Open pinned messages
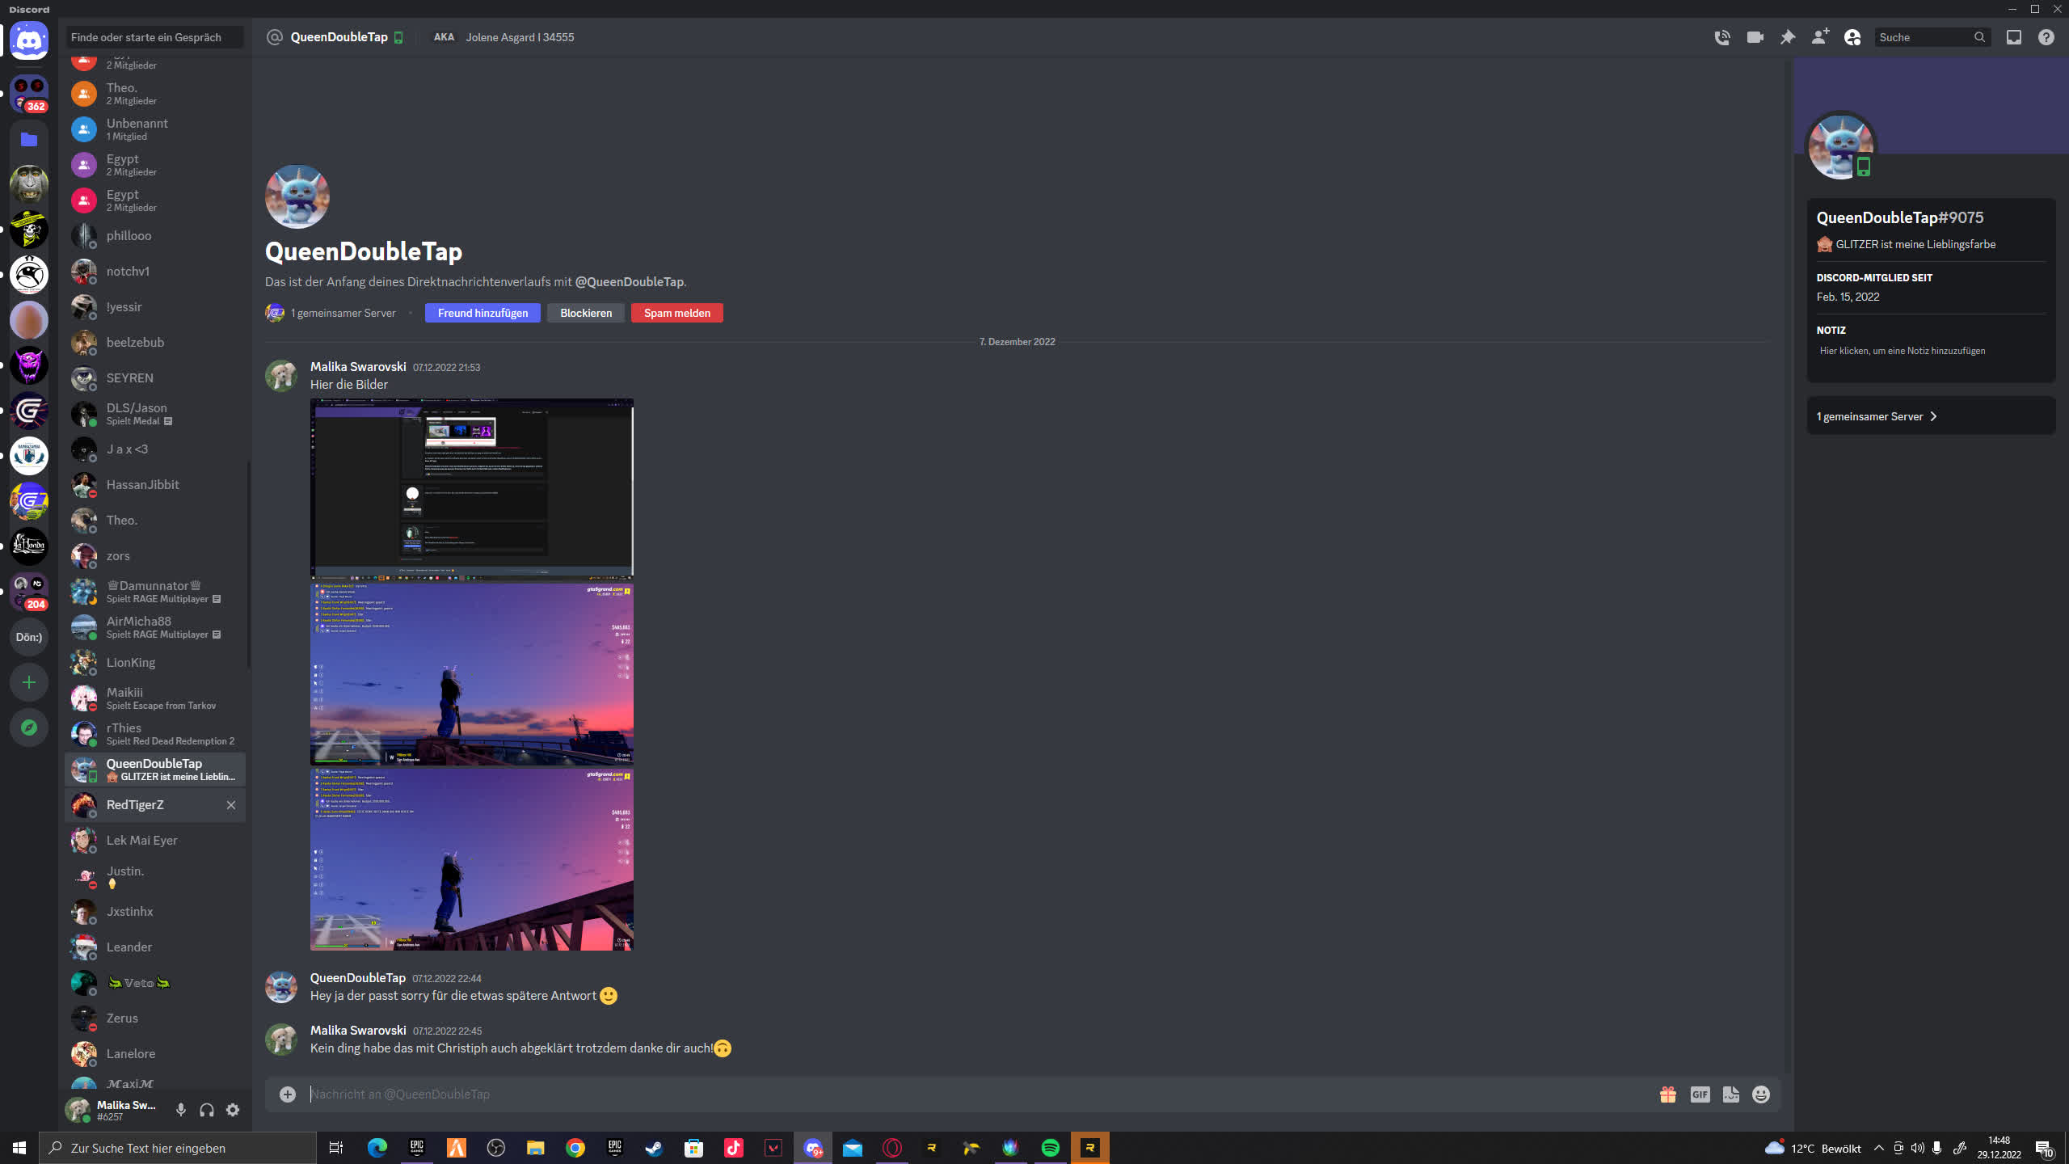 click(1788, 37)
